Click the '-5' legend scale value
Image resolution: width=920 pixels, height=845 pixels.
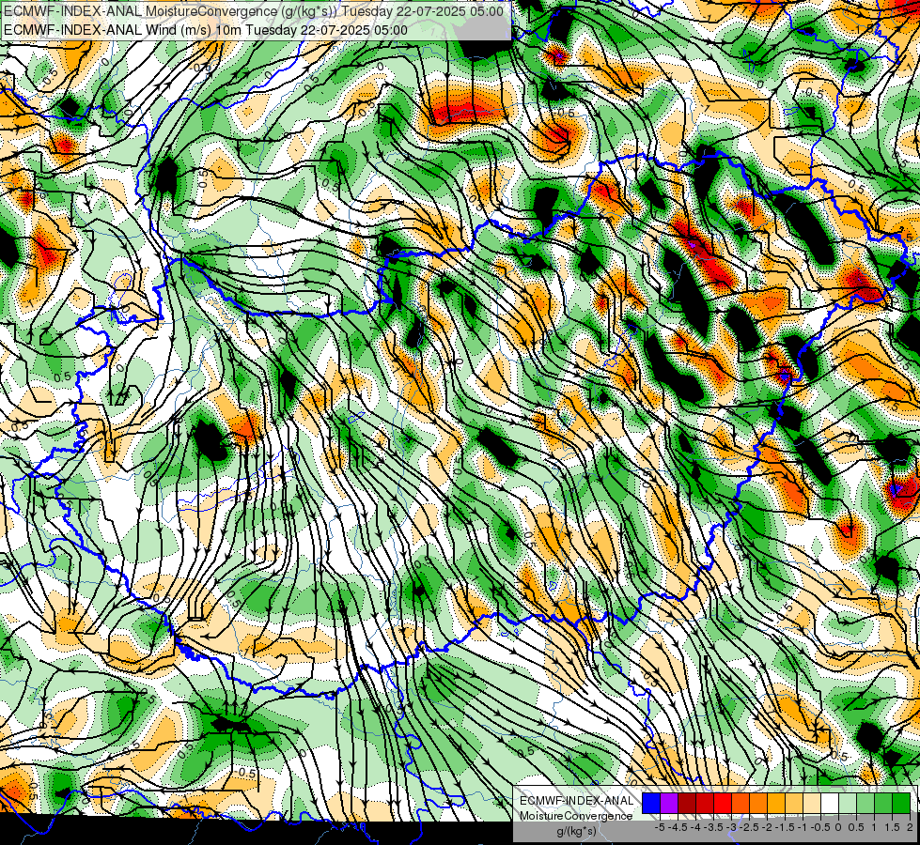(x=660, y=827)
